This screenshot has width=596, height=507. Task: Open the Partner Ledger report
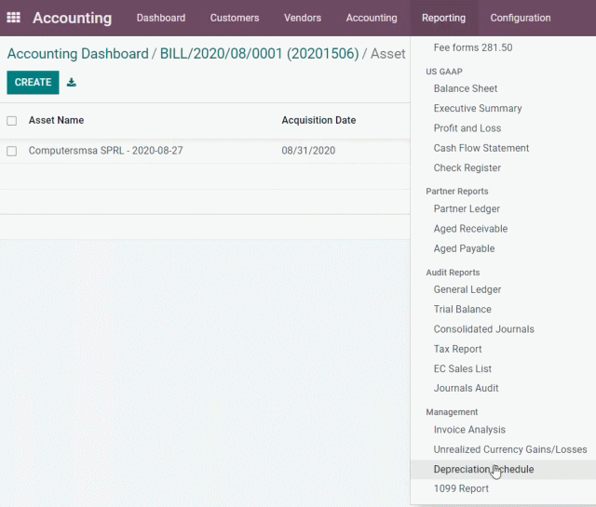(467, 208)
